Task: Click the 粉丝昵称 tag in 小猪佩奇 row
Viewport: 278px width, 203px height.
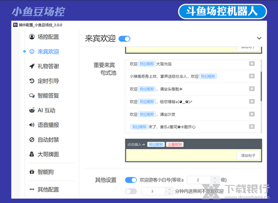Action: (208, 76)
